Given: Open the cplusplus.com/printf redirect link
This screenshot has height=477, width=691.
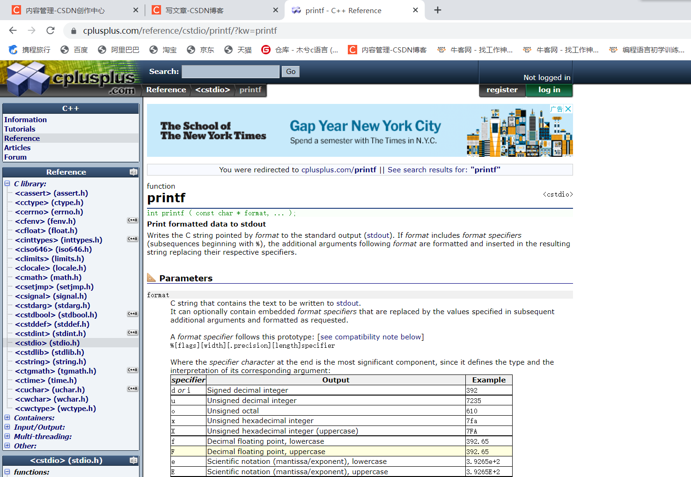Looking at the screenshot, I should click(339, 170).
